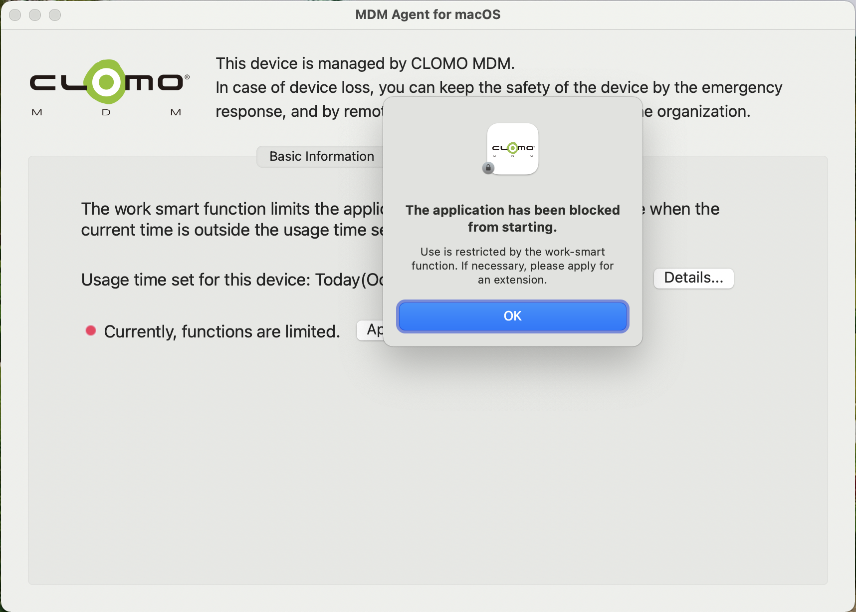Click the lock badge on the dialog icon
Image resolution: width=856 pixels, height=612 pixels.
tap(488, 168)
